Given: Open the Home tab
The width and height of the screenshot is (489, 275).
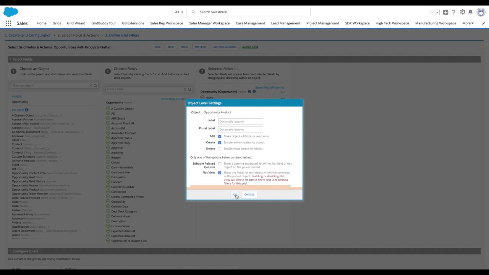Looking at the screenshot, I should 42,23.
